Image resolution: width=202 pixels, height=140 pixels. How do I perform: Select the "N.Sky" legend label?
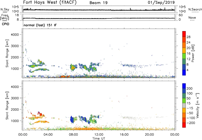pos(5,9)
